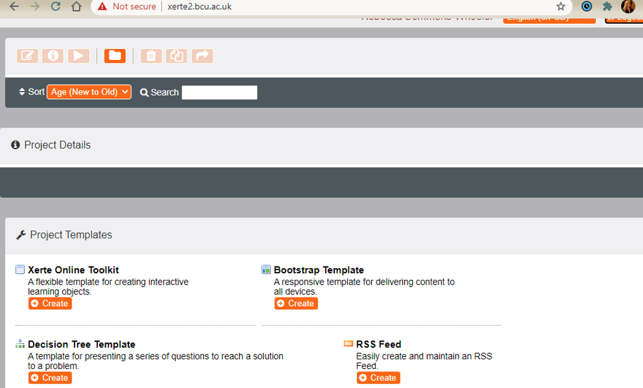Viewport: 643px width, 388px height.
Task: Go to browser home page
Action: coord(76,7)
